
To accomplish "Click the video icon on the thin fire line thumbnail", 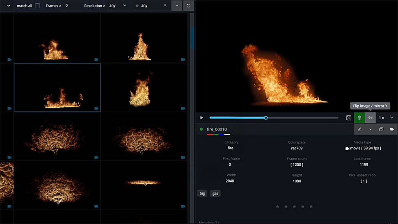I will [183, 206].
